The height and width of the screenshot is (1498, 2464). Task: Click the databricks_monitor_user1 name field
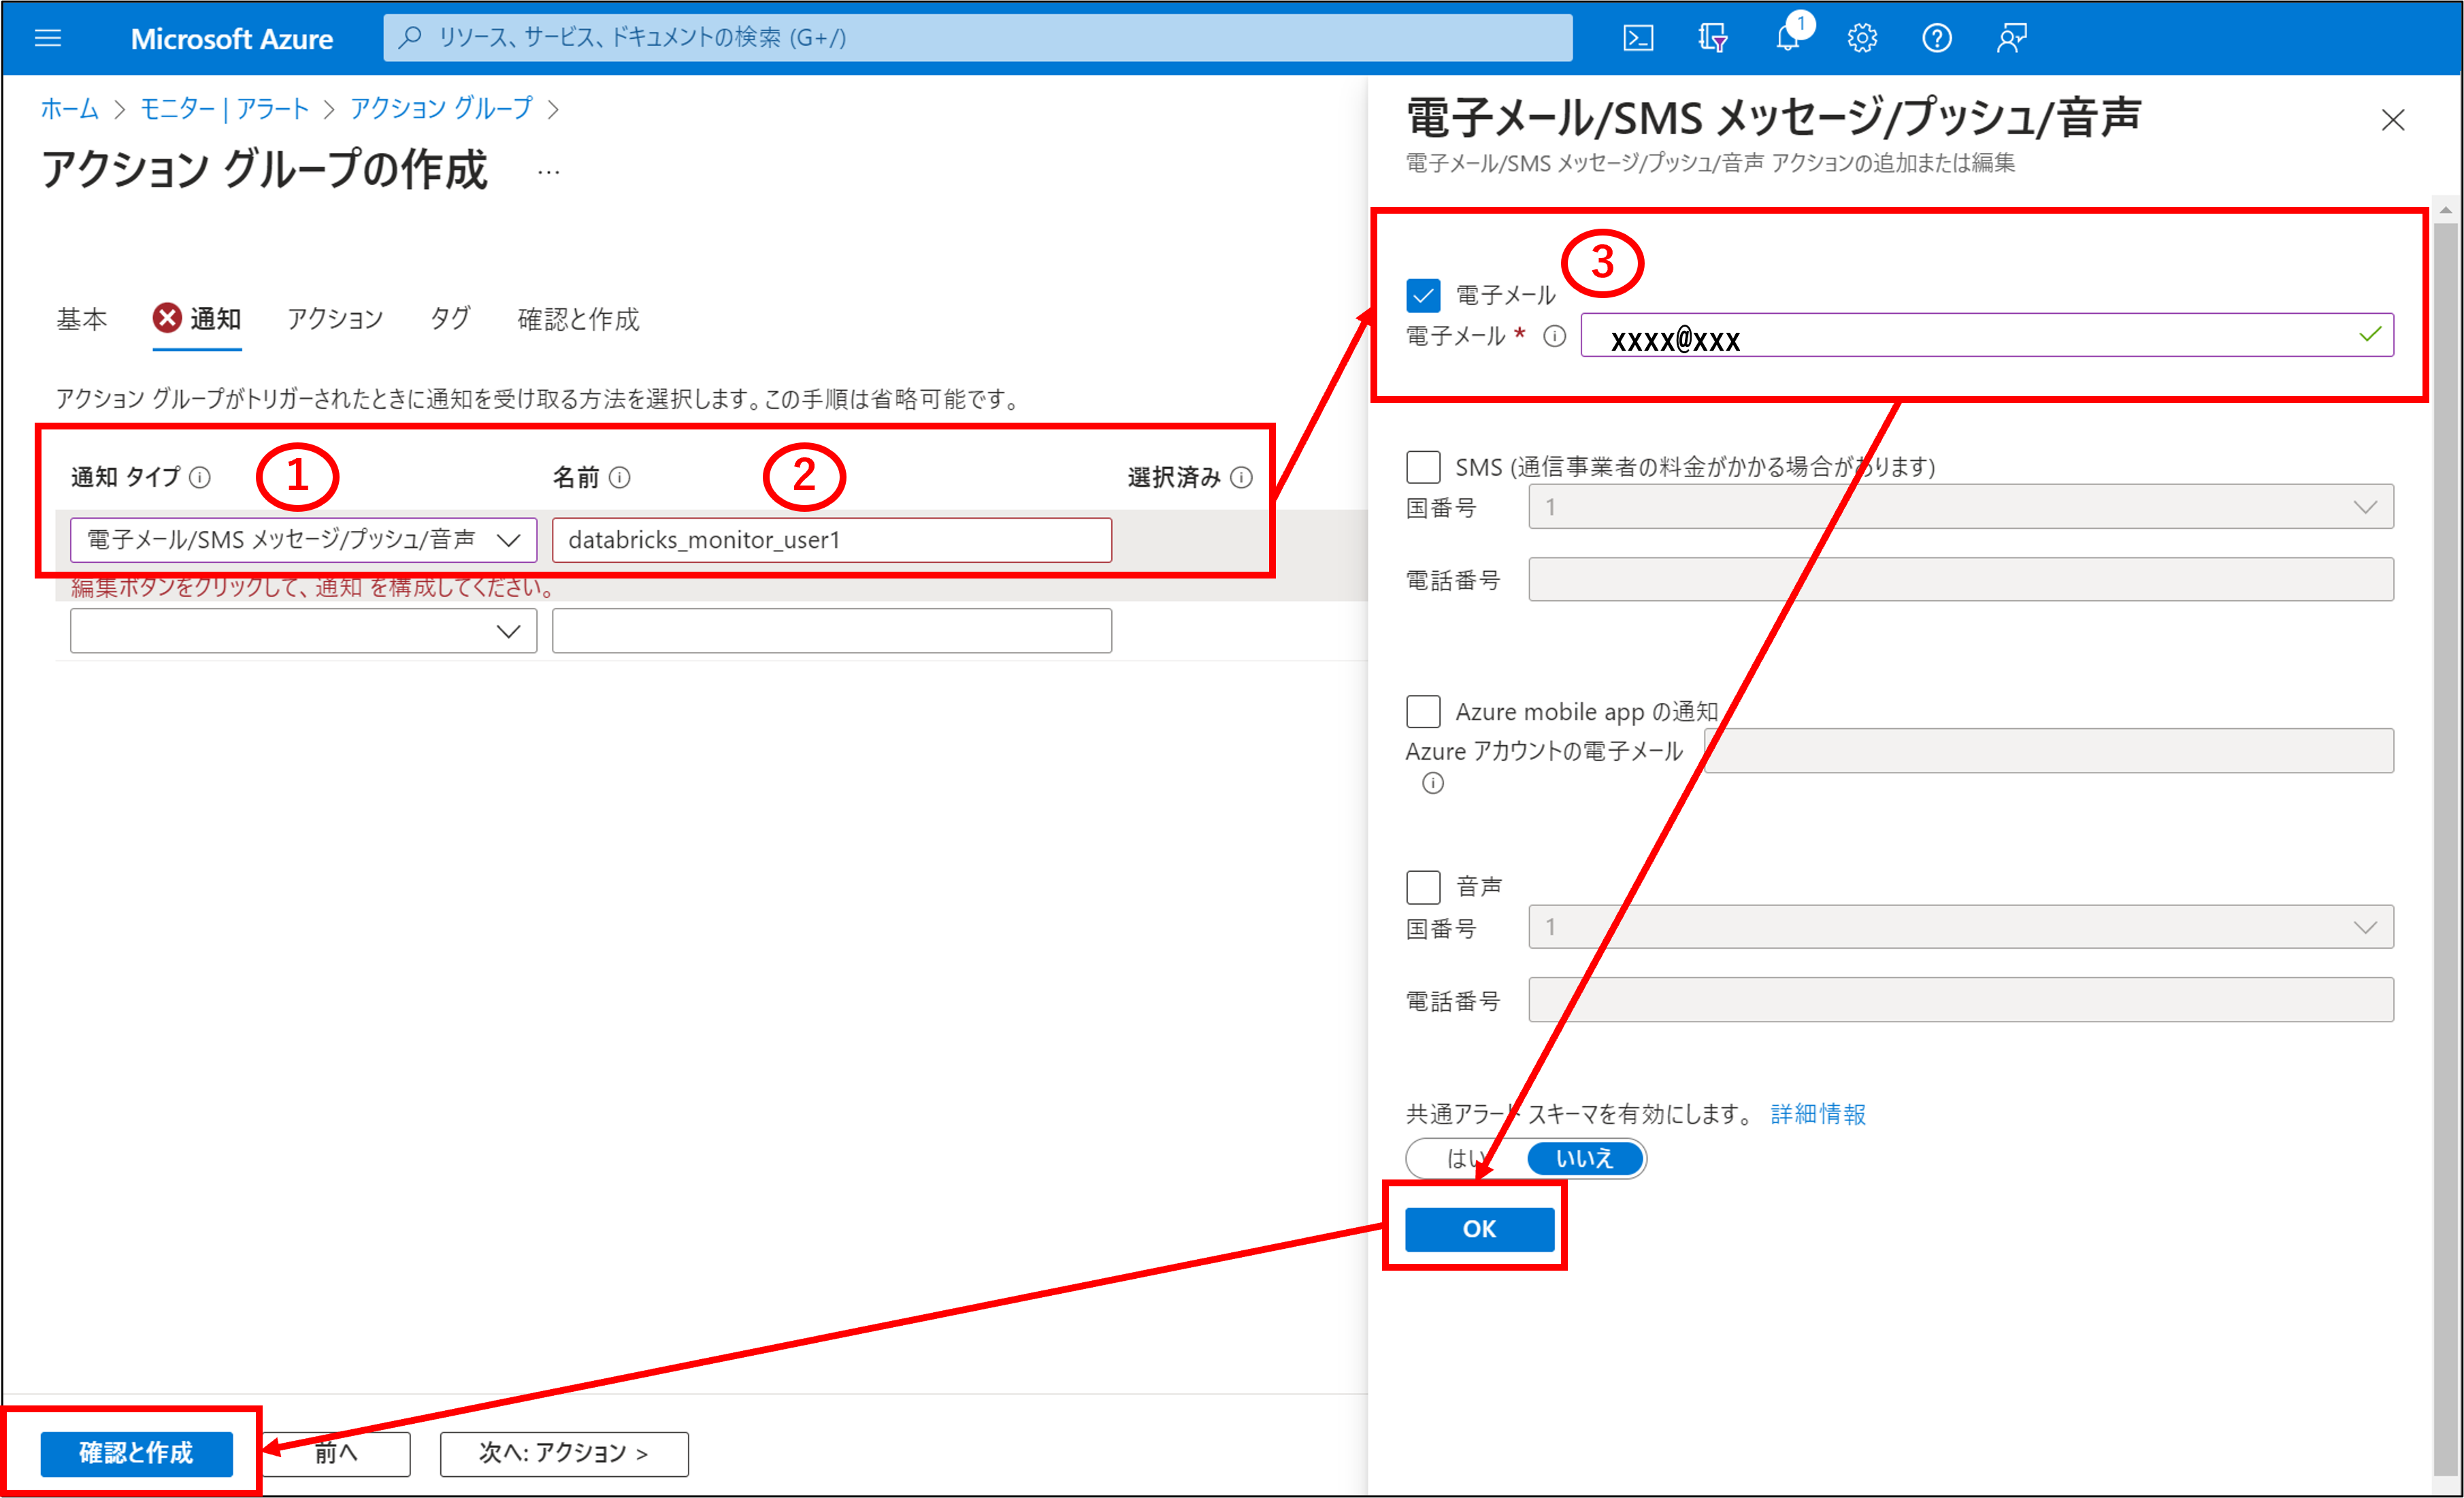tap(831, 540)
